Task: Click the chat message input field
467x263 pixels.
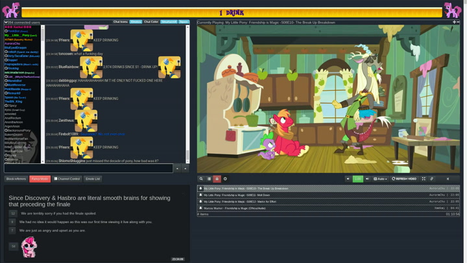Action: pyautogui.click(x=88, y=168)
